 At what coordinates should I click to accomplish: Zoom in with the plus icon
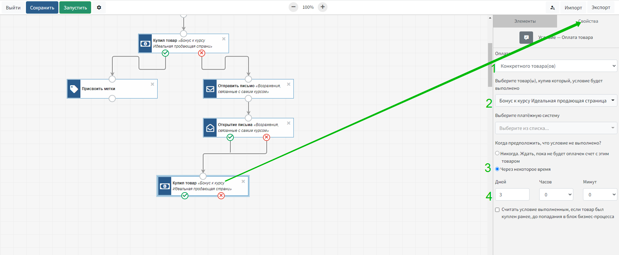(323, 7)
